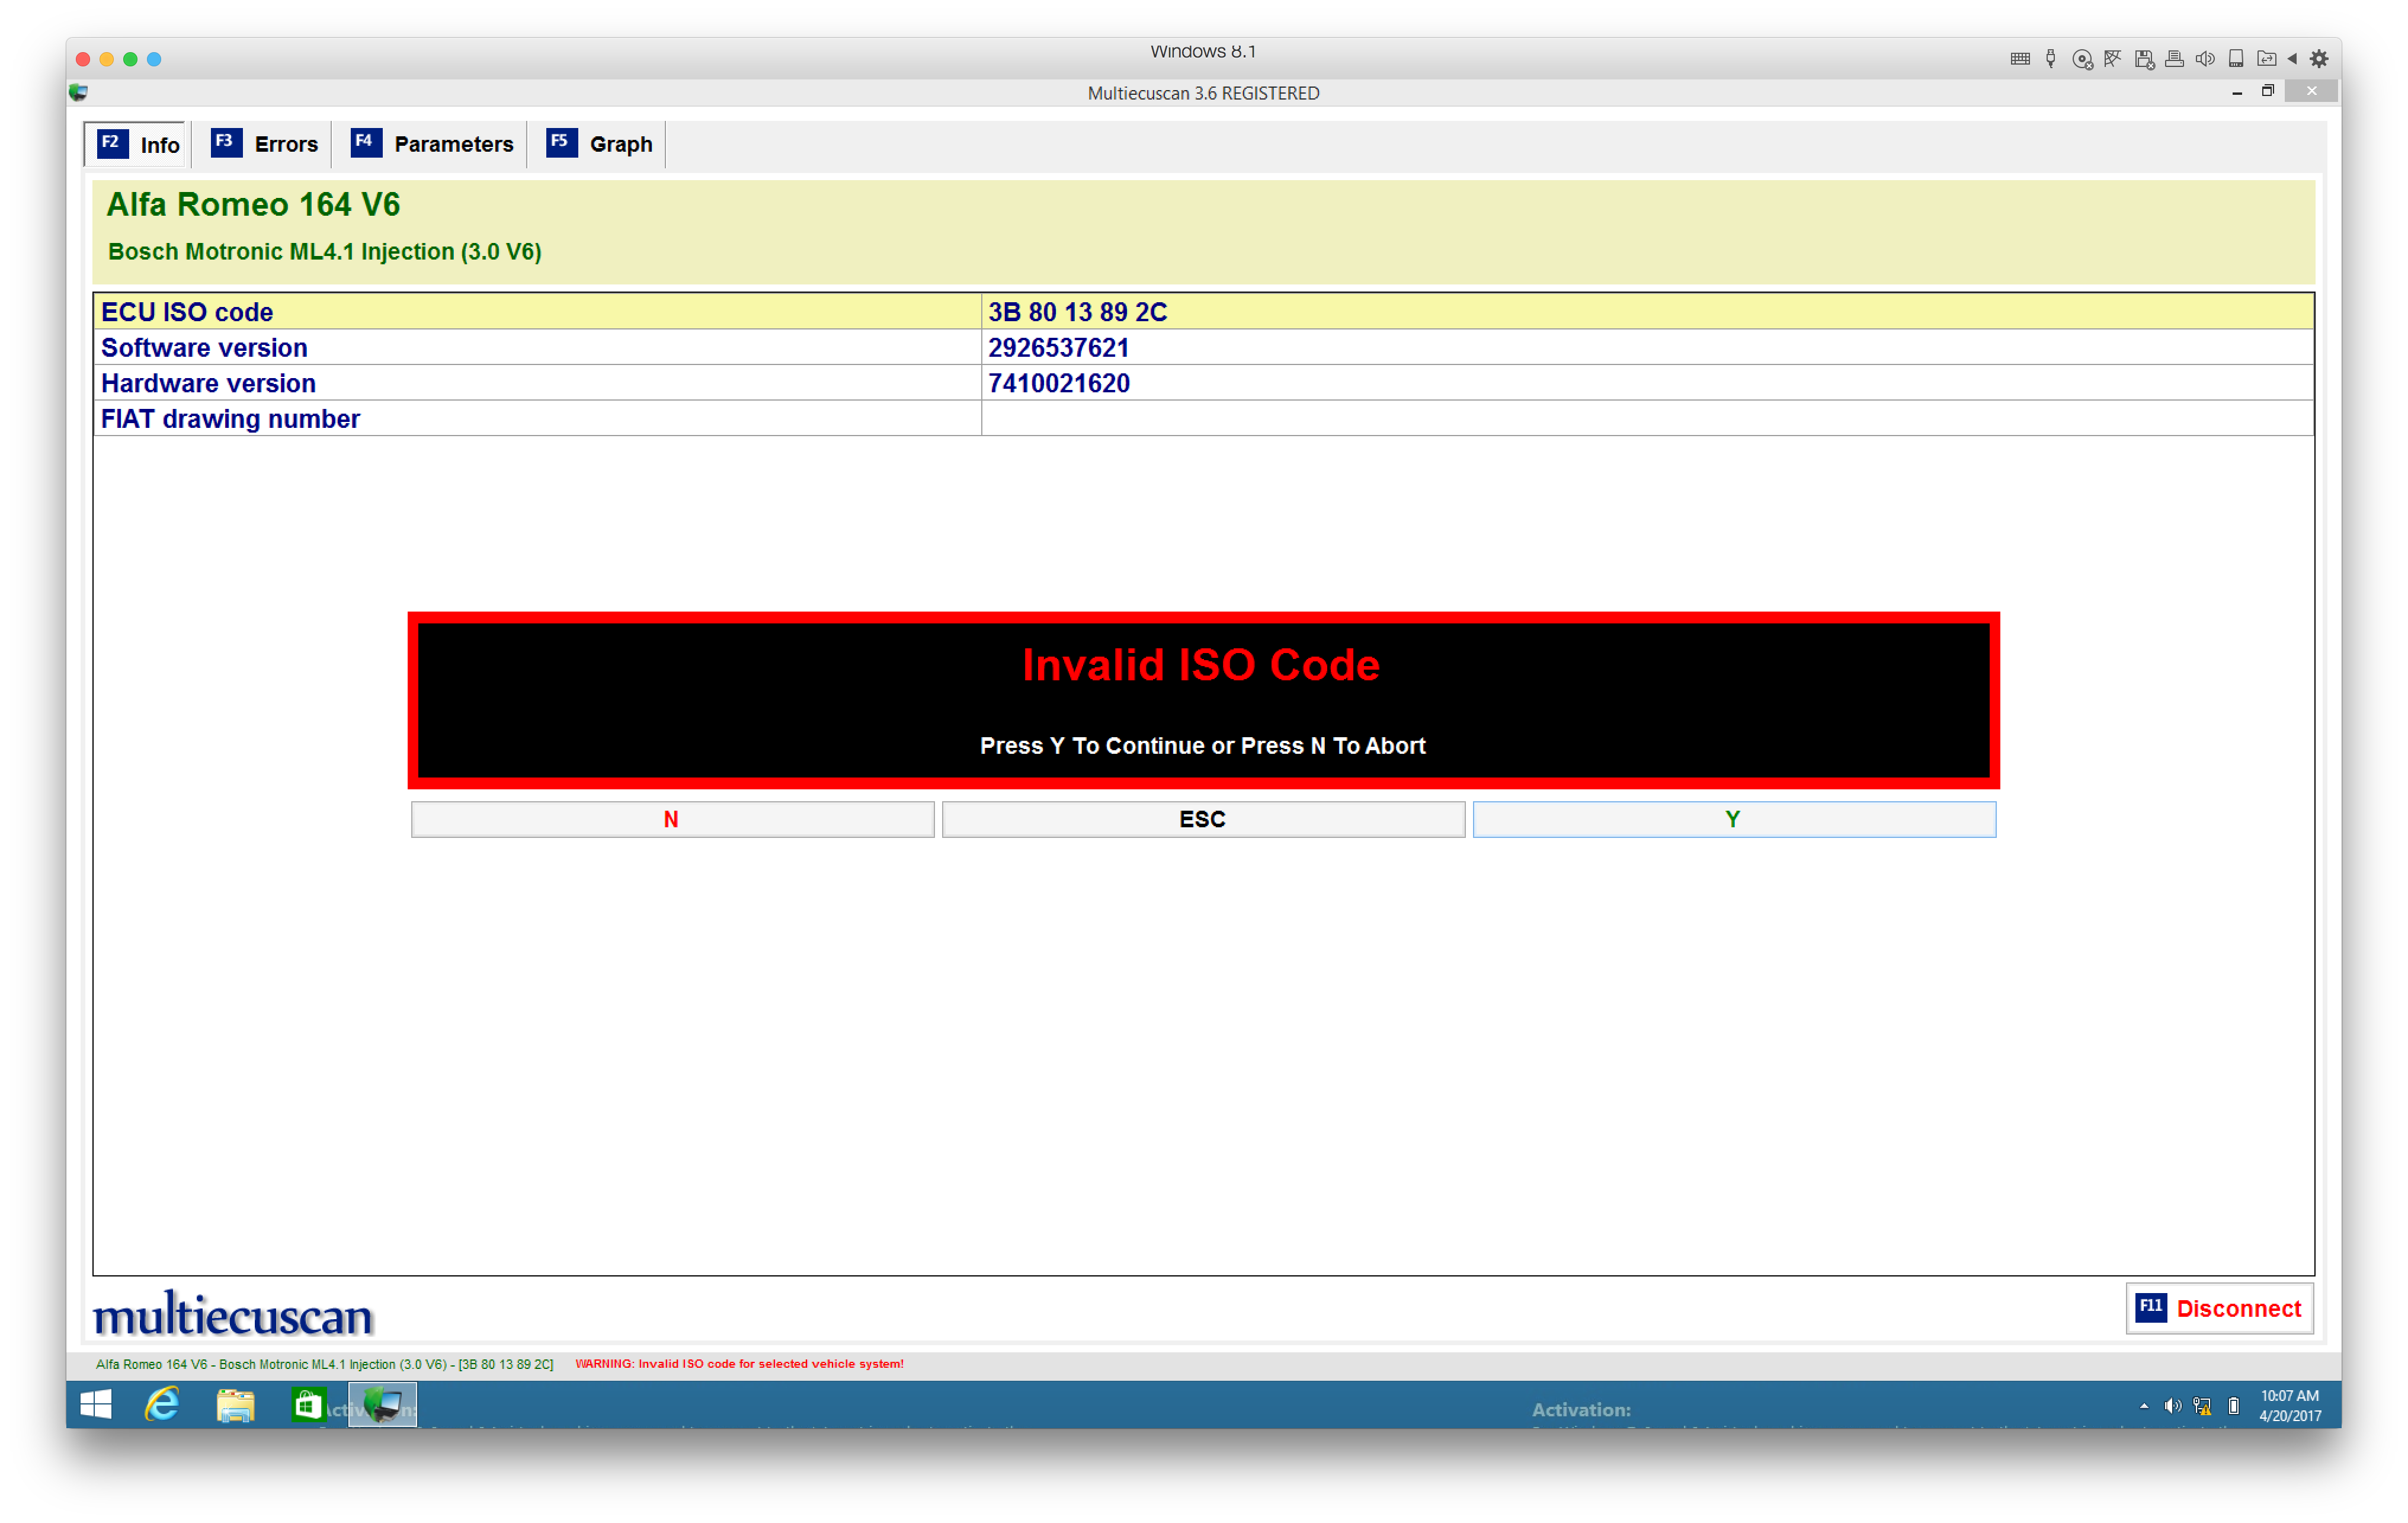The image size is (2408, 1523).
Task: Click the ESC button
Action: point(1203,819)
